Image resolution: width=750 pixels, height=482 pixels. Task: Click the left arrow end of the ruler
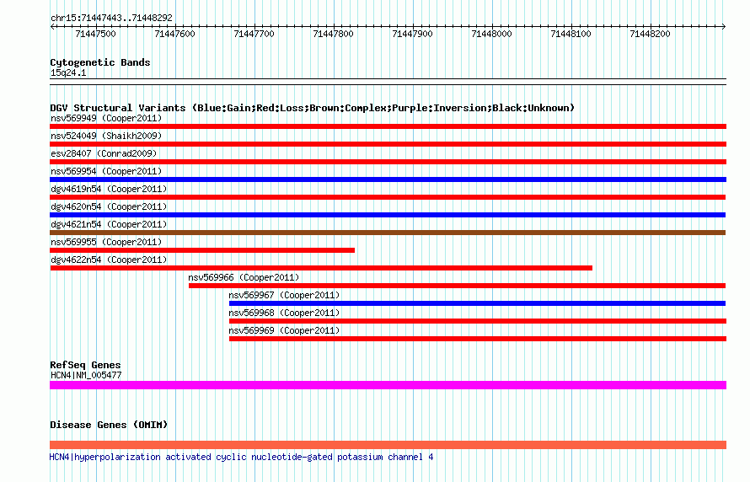click(52, 26)
